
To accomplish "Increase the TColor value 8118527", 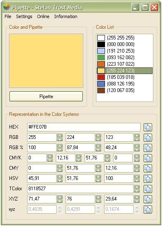I will [137, 187].
